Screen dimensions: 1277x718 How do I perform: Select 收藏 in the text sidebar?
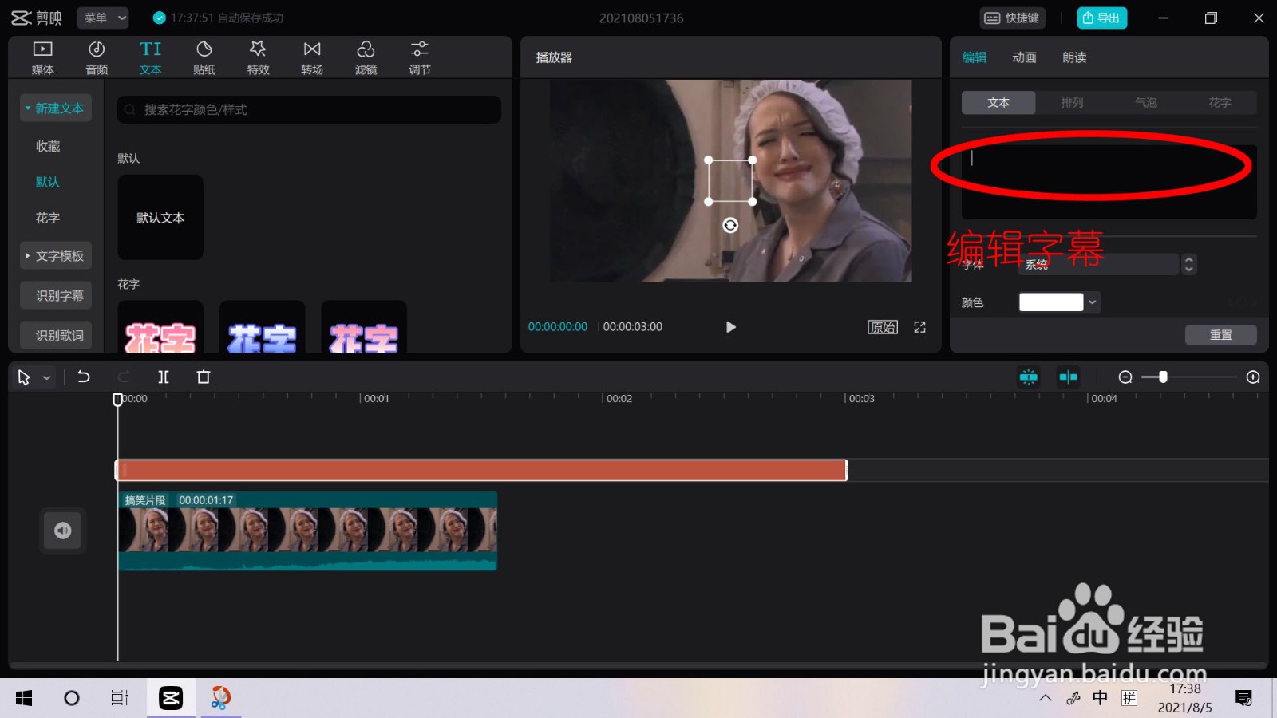click(48, 146)
